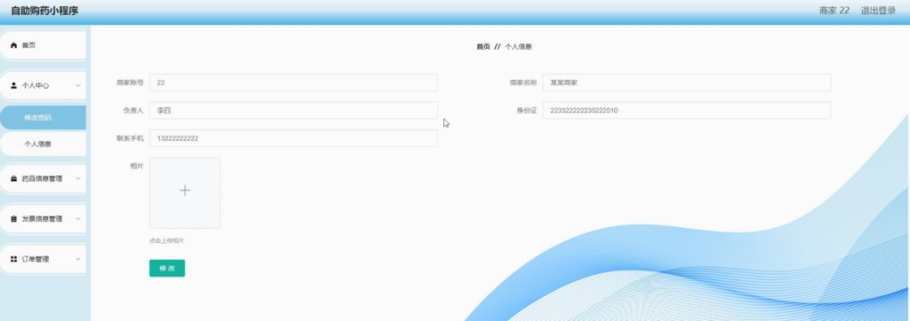
Task: Click the grid icon beside 订单管理
Action: (14, 260)
